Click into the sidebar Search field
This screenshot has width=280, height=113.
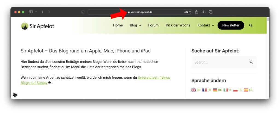click(x=220, y=62)
